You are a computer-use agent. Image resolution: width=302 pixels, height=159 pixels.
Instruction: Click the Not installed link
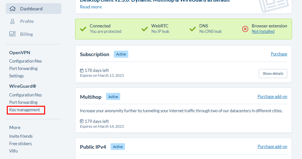[263, 31]
